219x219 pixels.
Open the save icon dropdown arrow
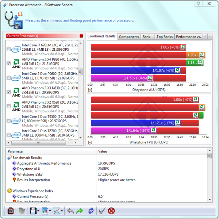pos(38,211)
